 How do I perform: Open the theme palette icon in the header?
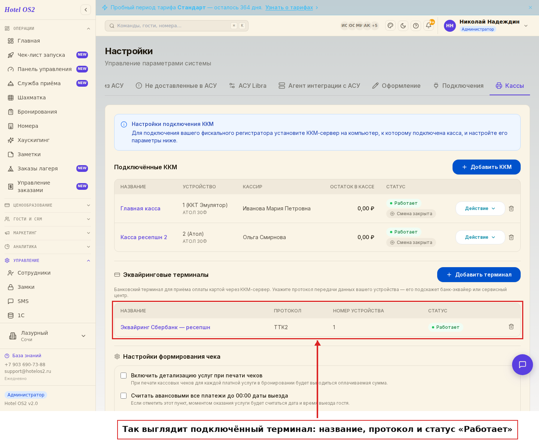coord(390,26)
